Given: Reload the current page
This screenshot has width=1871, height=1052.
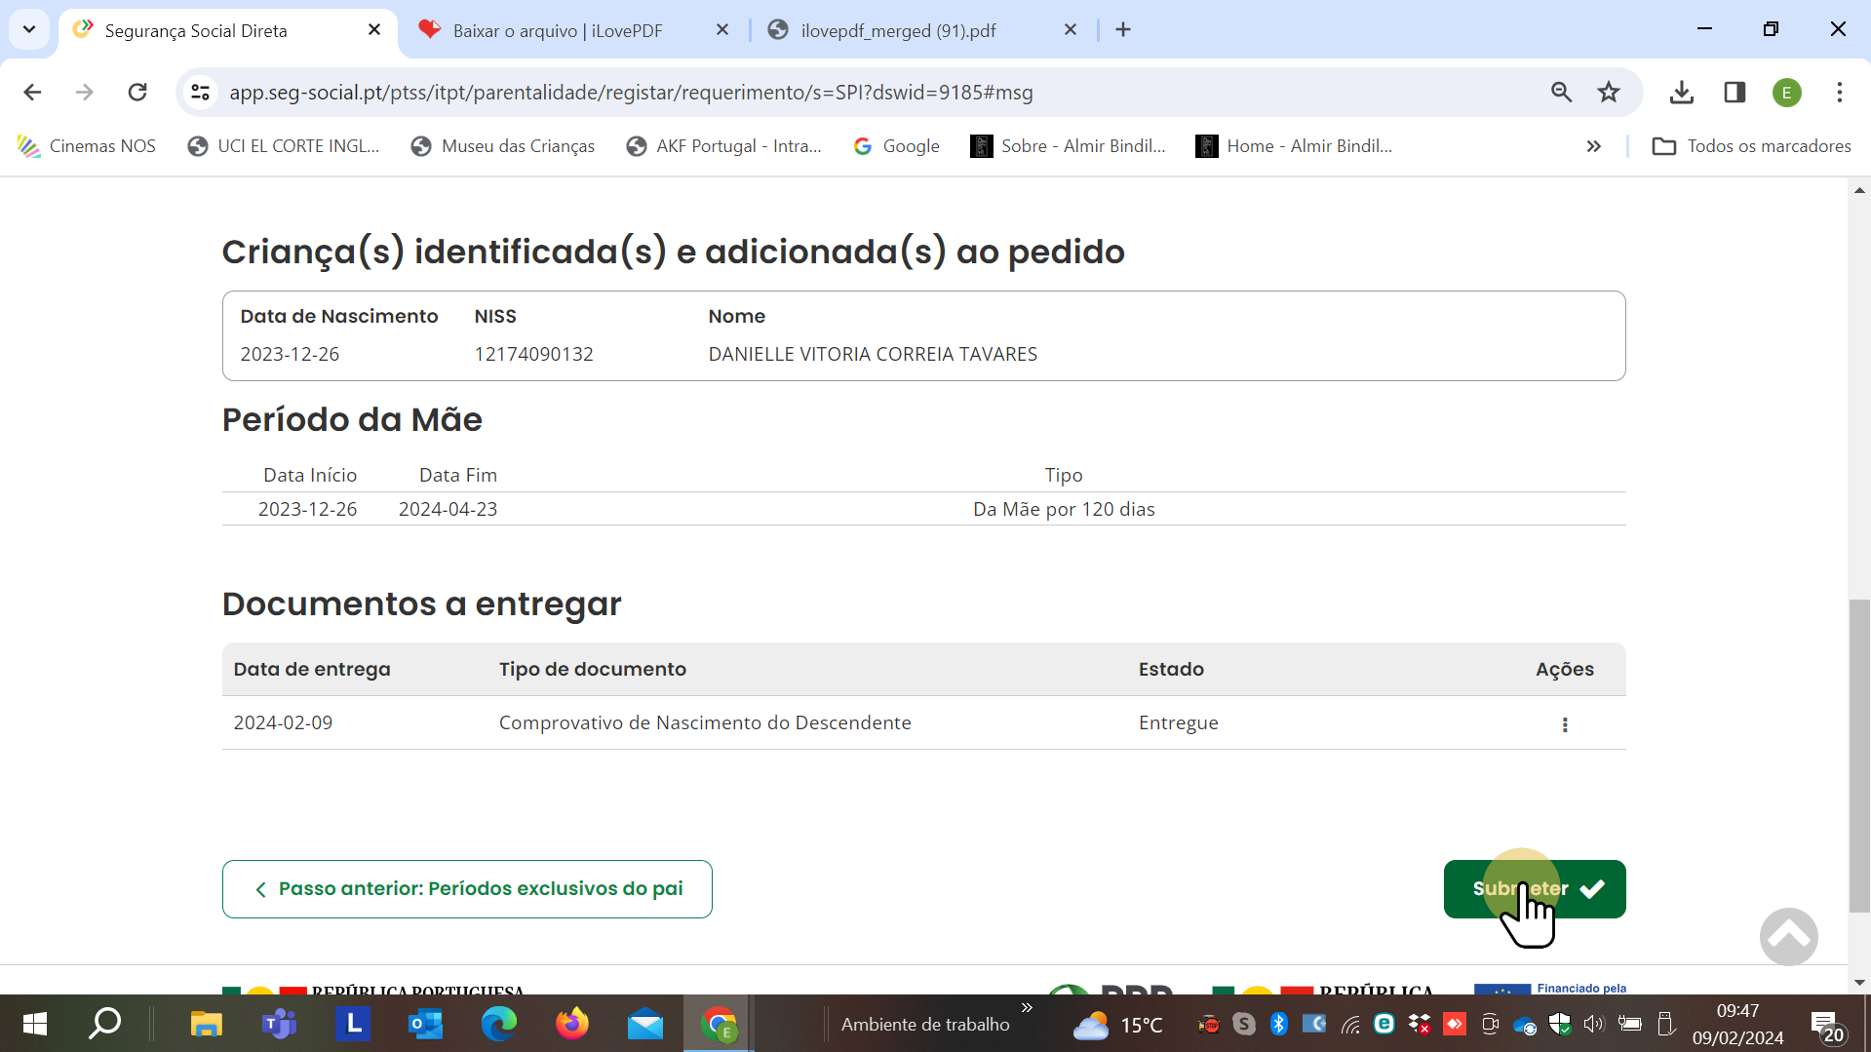Looking at the screenshot, I should [137, 93].
